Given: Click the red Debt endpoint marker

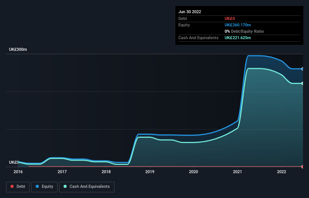Looking at the screenshot, I should [x=303, y=167].
